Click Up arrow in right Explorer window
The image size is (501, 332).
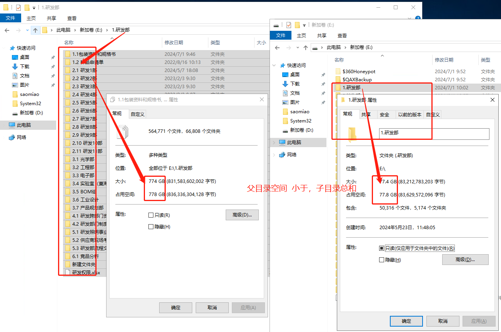tap(306, 47)
